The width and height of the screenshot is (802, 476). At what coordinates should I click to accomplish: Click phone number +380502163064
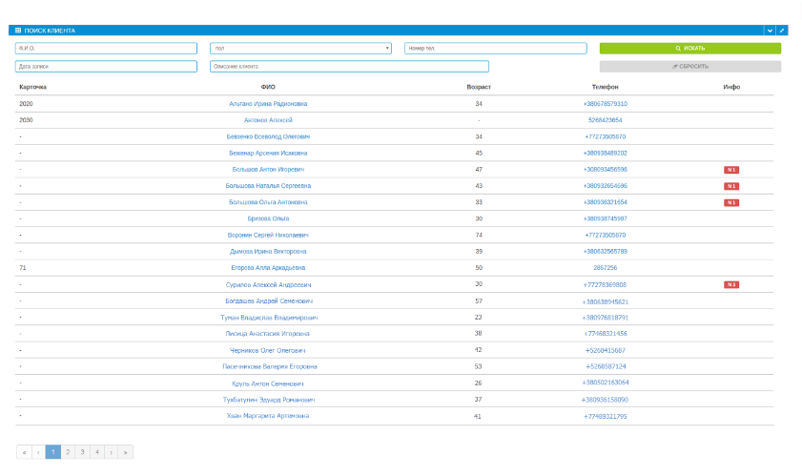click(606, 383)
